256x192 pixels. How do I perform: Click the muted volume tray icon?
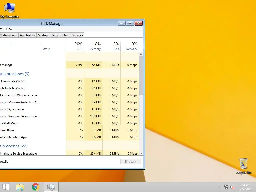click(x=232, y=187)
